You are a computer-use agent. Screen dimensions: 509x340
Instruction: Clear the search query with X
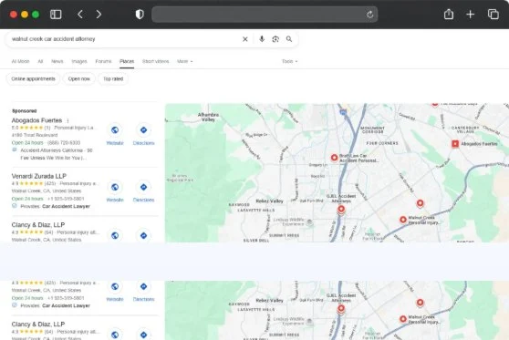(245, 39)
